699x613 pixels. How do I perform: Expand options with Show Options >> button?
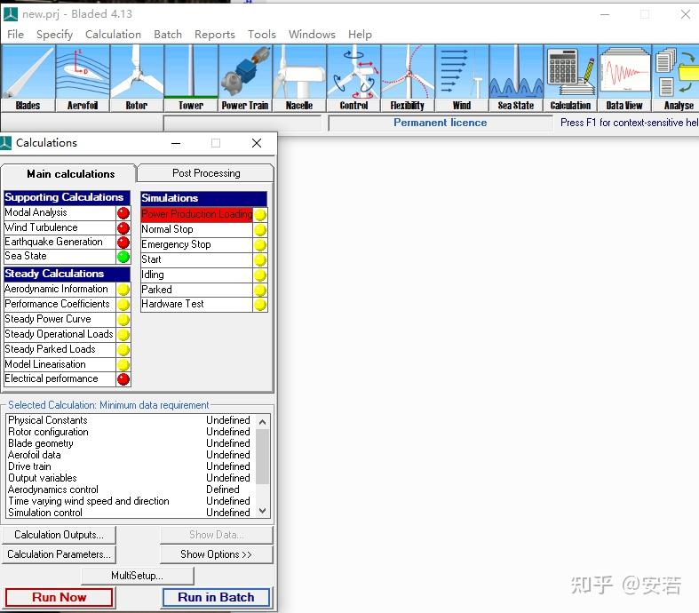[216, 554]
